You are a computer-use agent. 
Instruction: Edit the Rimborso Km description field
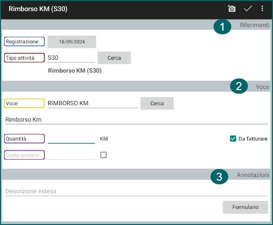click(x=136, y=120)
